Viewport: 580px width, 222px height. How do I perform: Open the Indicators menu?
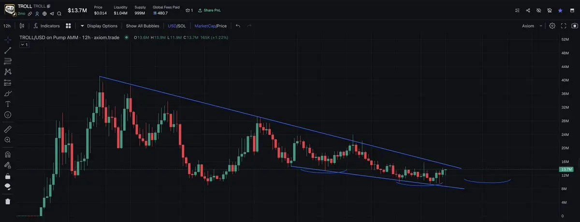pos(47,26)
